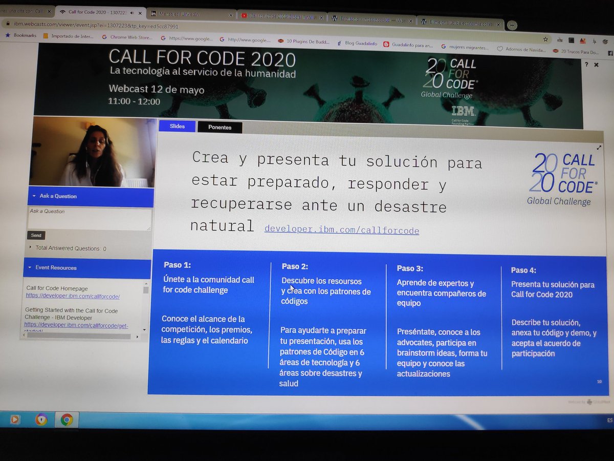Click the AZ red extension icon
Image resolution: width=614 pixels, height=461 pixels.
point(584,40)
